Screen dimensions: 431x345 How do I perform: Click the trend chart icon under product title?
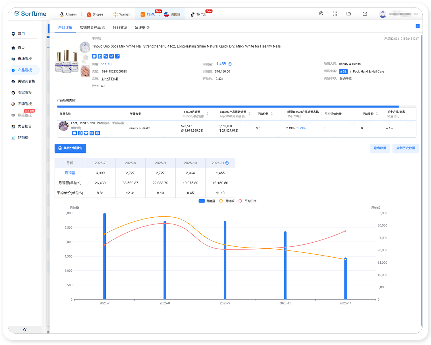click(117, 56)
